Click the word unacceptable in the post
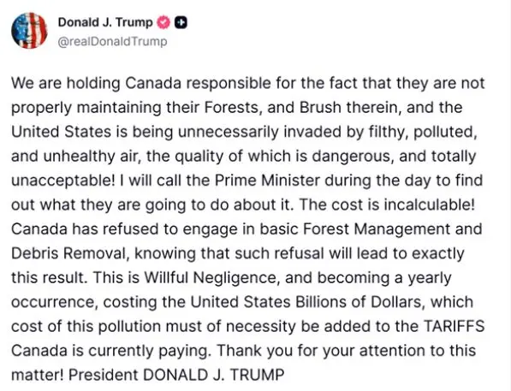The height and width of the screenshot is (391, 511). point(61,181)
